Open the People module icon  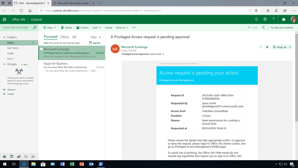click(18, 157)
